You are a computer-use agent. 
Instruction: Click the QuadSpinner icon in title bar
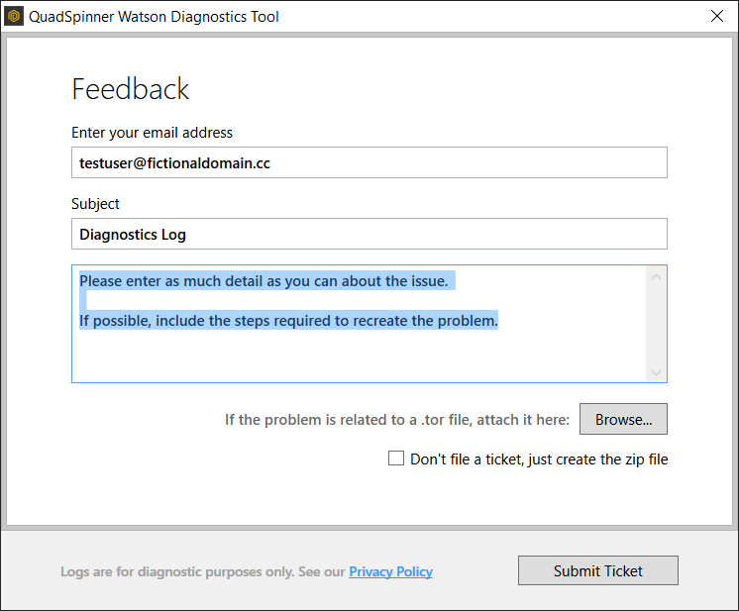pos(15,16)
